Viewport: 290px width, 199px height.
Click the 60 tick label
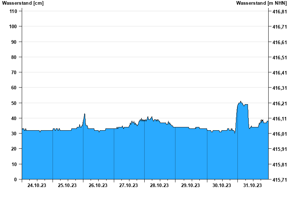(x=14, y=88)
